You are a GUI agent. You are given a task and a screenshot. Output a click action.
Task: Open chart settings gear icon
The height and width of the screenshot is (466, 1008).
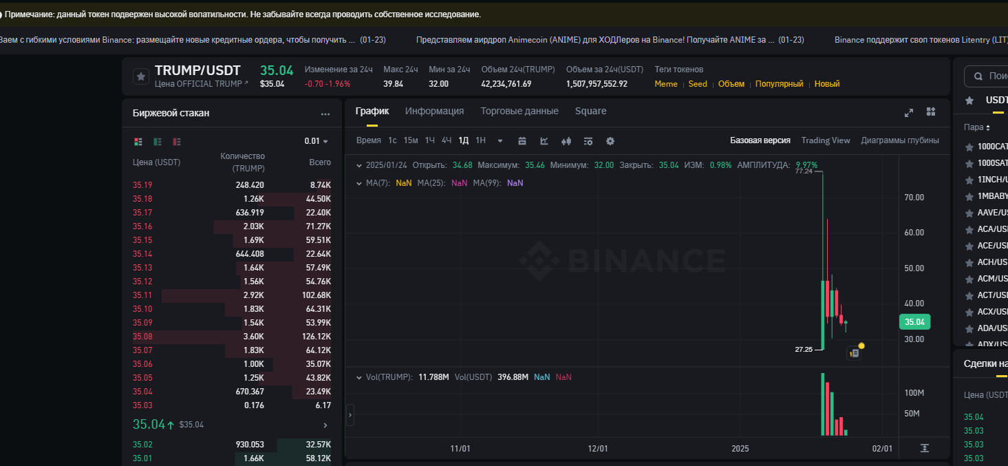click(x=610, y=140)
